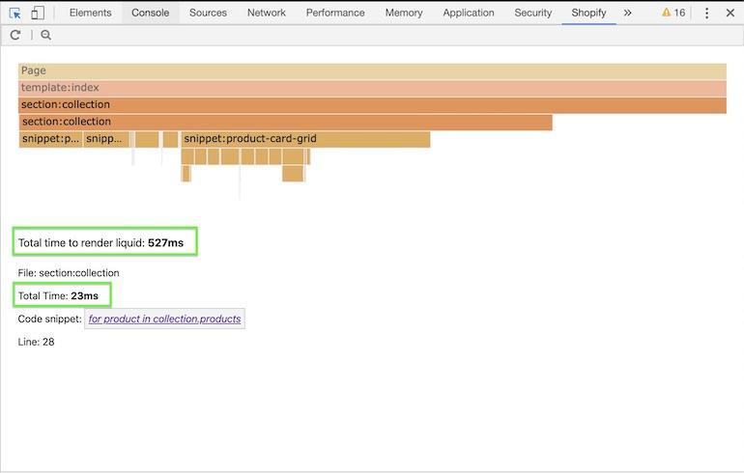
Task: Select the snipp... flame bar
Action: [x=106, y=139]
